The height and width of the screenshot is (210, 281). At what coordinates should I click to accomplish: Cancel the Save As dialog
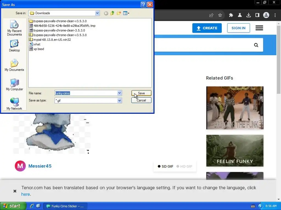141,100
